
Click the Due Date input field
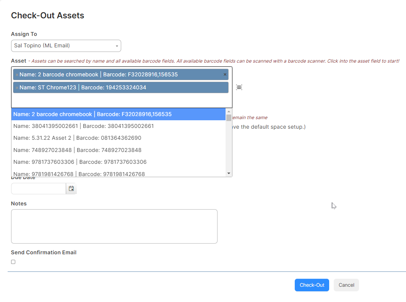click(x=38, y=188)
